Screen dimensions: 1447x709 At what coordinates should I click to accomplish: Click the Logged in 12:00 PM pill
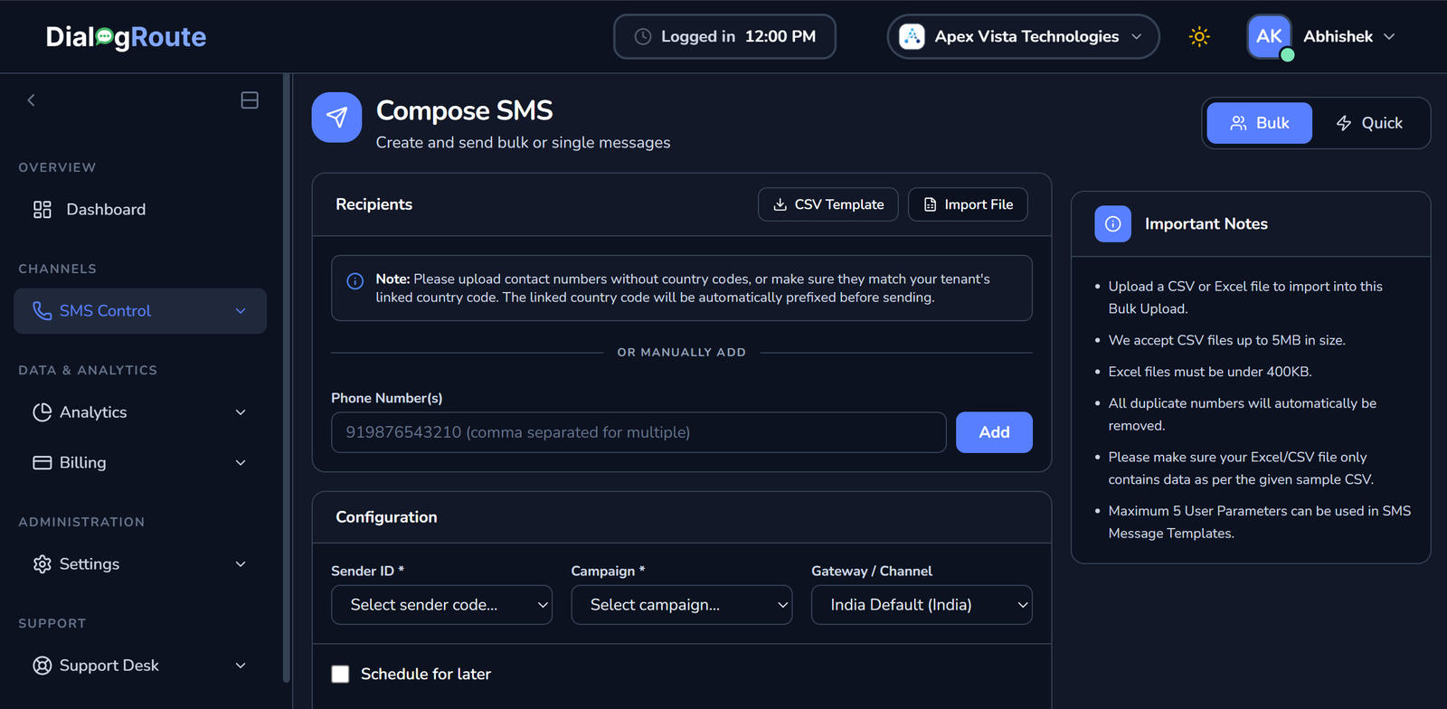click(724, 36)
